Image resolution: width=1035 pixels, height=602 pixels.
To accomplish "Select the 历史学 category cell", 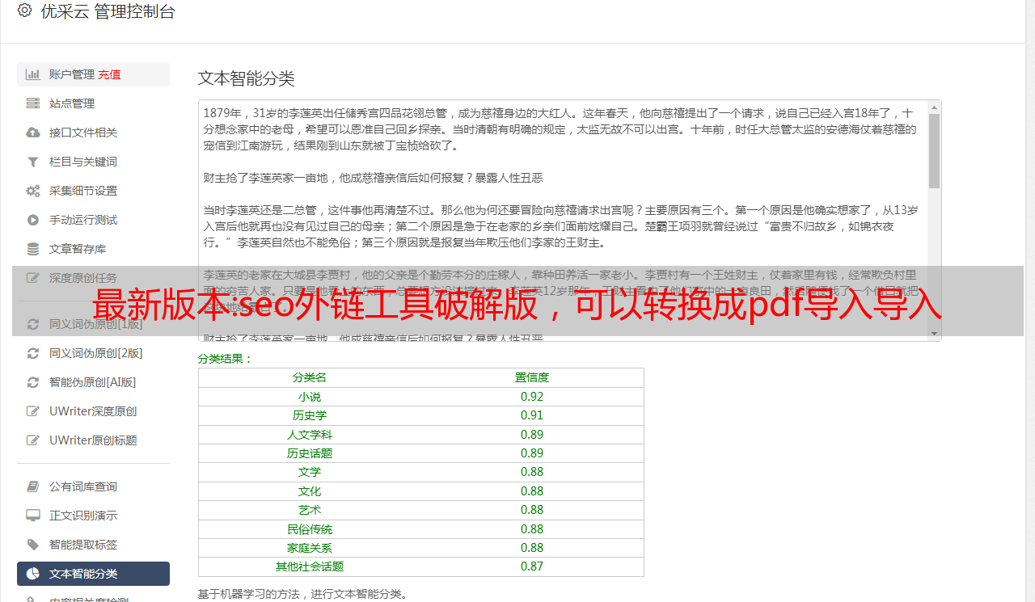I will [x=310, y=415].
